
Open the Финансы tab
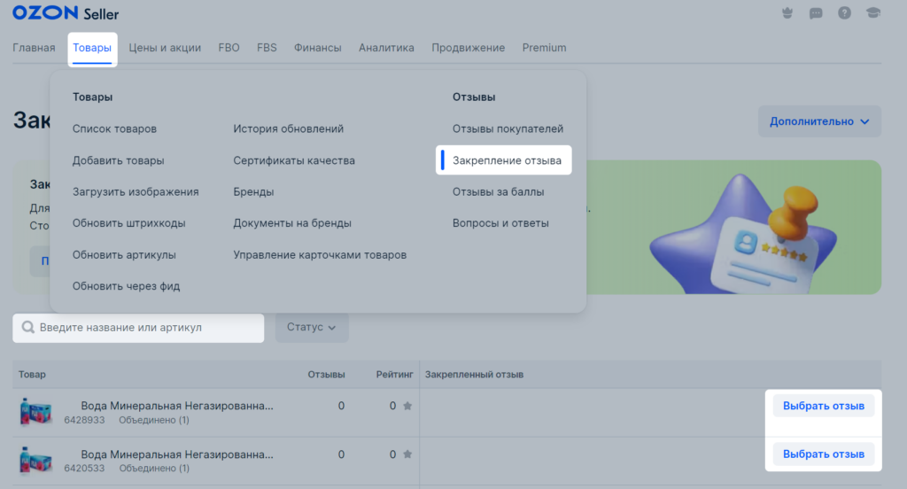pos(318,48)
